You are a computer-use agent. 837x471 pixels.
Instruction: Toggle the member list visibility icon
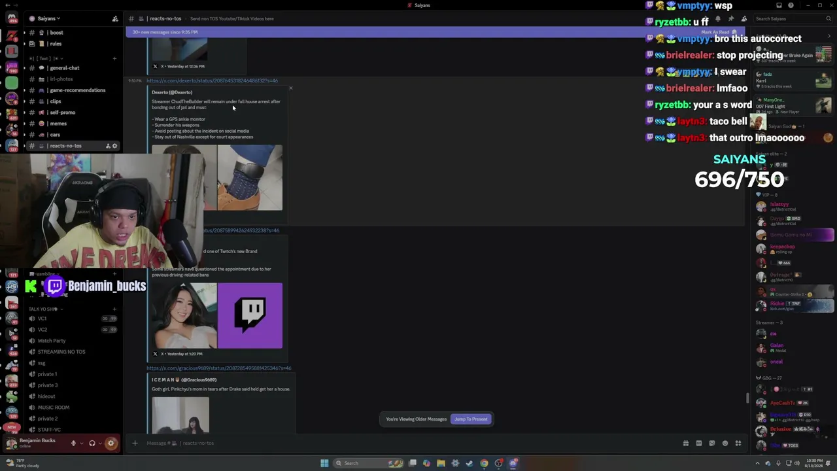click(744, 18)
